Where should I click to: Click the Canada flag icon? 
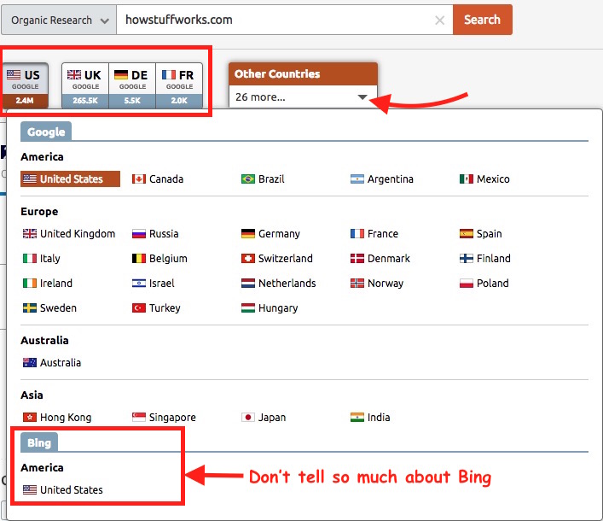point(139,179)
